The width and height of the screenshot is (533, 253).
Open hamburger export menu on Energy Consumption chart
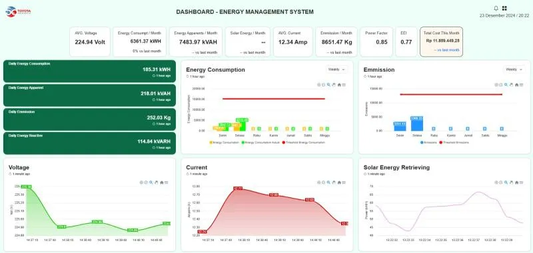pyautogui.click(x=344, y=85)
